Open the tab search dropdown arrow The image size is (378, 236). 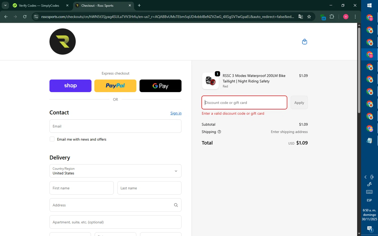click(5, 5)
